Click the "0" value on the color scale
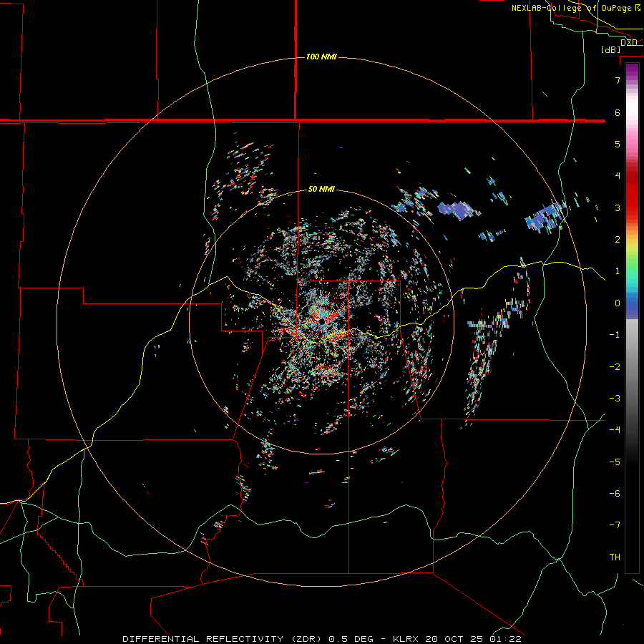The width and height of the screenshot is (644, 644). pos(618,303)
